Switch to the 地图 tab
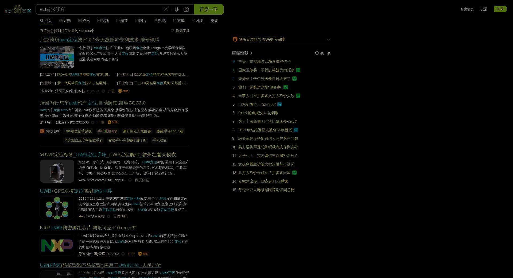This screenshot has height=278, width=513. click(x=198, y=21)
